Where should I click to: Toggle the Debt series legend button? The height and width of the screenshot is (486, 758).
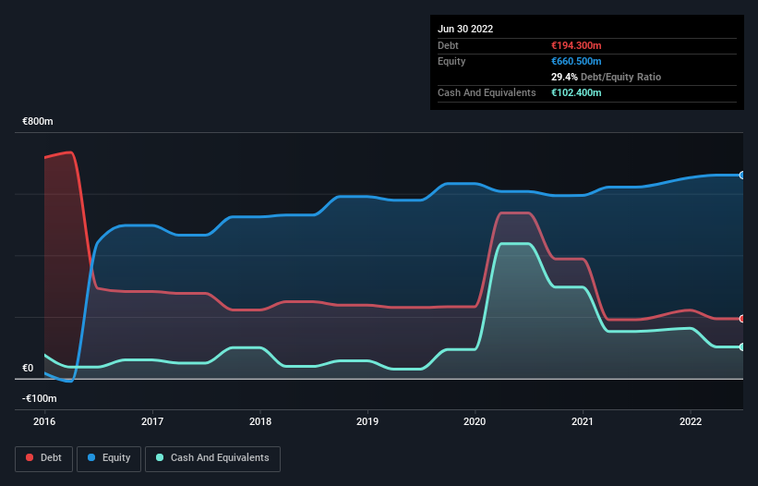click(x=44, y=458)
